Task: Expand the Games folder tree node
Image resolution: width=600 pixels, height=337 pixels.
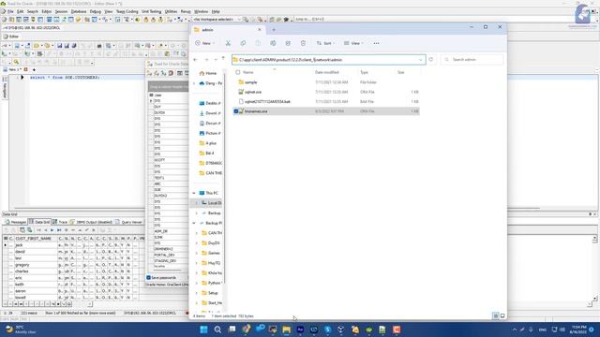Action: click(197, 253)
